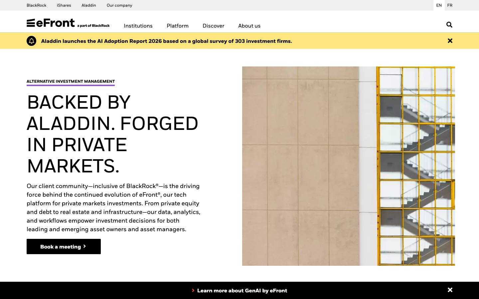This screenshot has height=299, width=479.
Task: Click the bell notification icon in yellow banner
Action: coord(31,41)
